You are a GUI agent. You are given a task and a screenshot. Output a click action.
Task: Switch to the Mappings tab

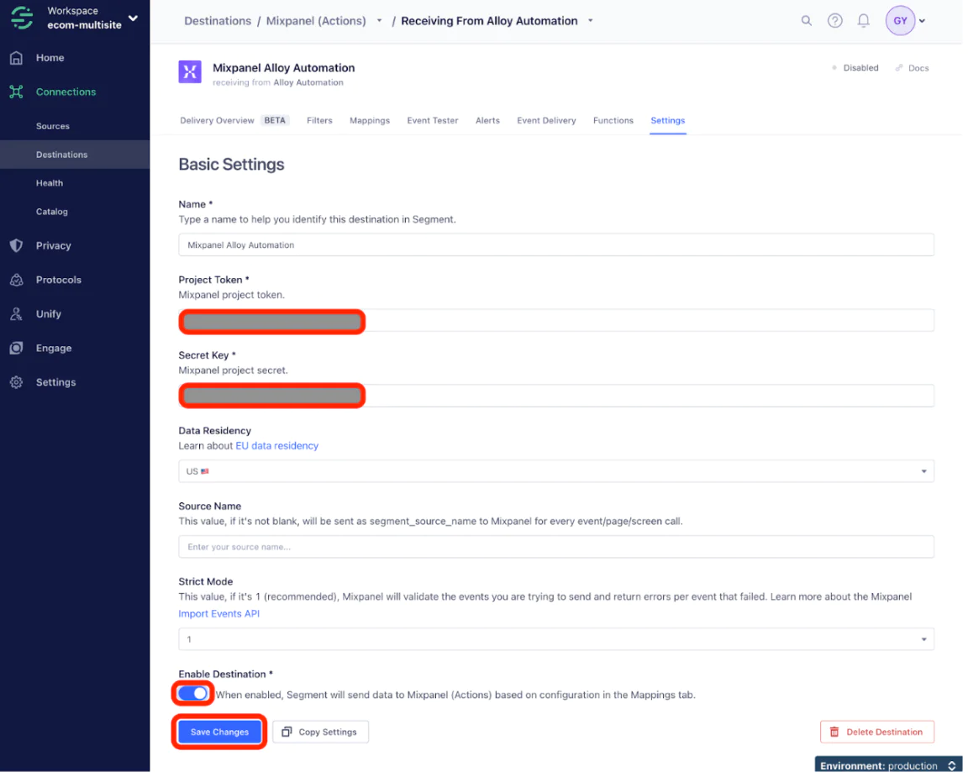[x=370, y=120]
